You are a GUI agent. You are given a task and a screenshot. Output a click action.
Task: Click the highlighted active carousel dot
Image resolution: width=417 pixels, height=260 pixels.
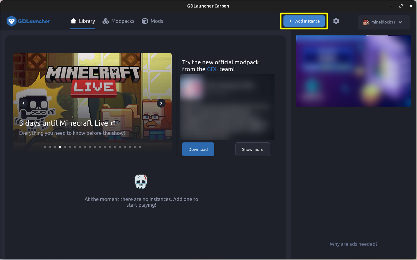tap(60, 147)
